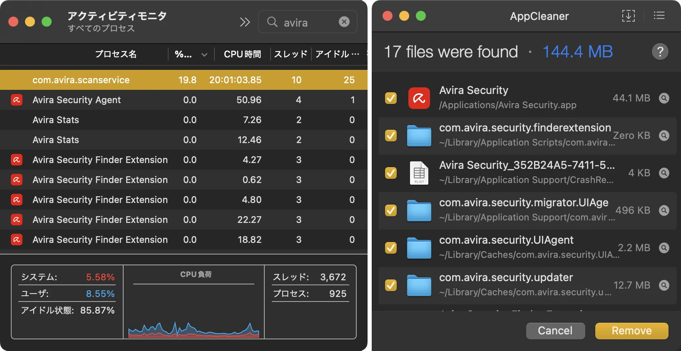This screenshot has height=351, width=681.
Task: Click the drop-target icon in AppCleaner toolbar
Action: tap(628, 16)
